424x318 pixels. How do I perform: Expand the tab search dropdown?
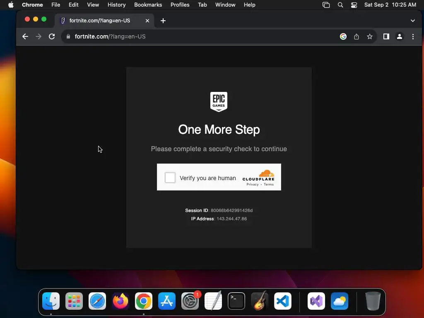413,21
